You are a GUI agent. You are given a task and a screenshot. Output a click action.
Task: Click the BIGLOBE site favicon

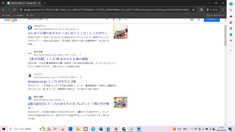click(30, 98)
